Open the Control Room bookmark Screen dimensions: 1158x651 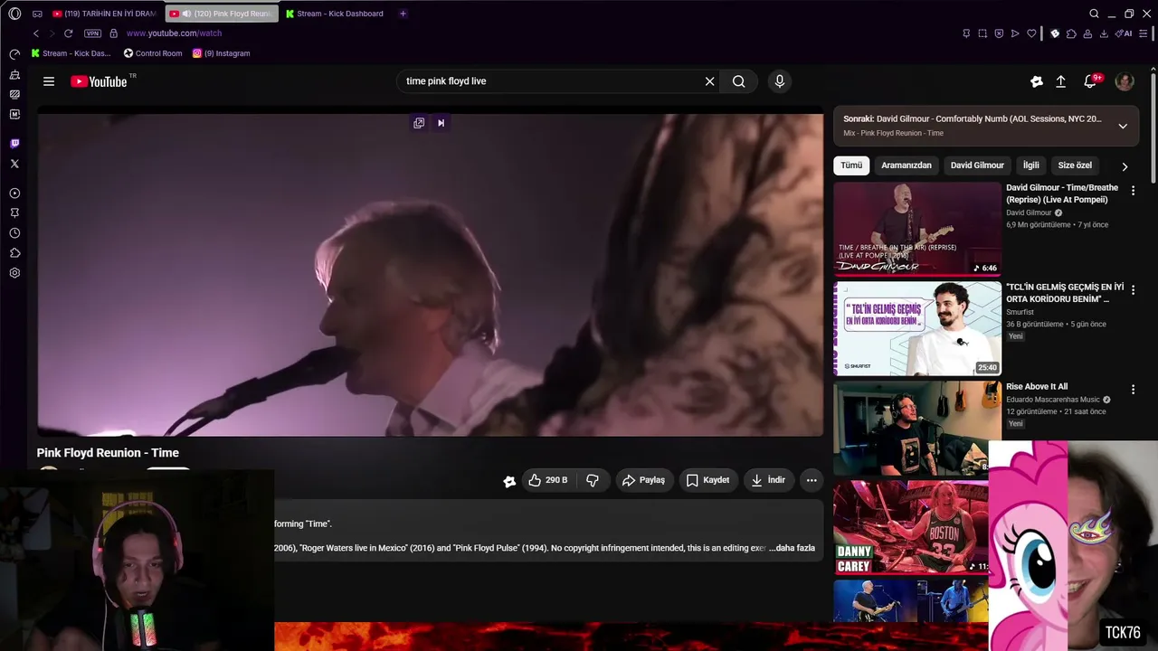tap(153, 53)
